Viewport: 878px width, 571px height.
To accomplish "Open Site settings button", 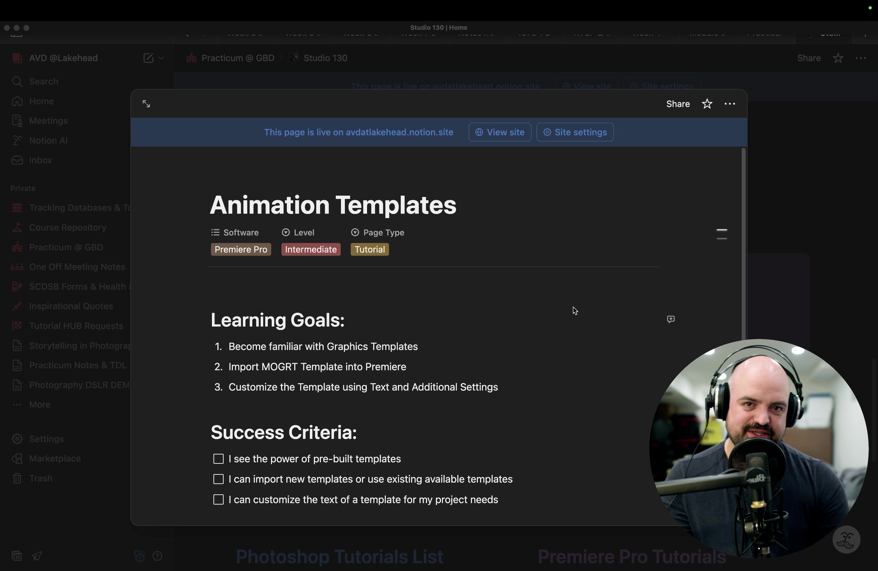I will click(575, 132).
